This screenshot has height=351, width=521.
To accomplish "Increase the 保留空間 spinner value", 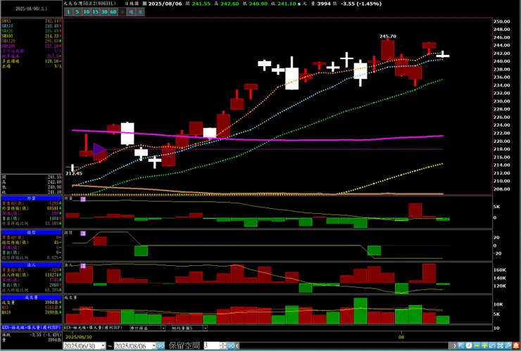I will [x=223, y=344].
